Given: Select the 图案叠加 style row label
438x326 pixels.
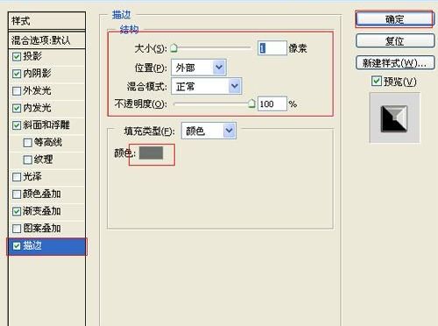Looking at the screenshot, I should click(42, 228).
